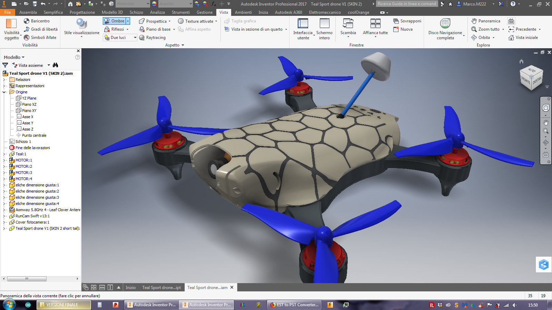Click the ViewCube home icon

click(x=521, y=61)
